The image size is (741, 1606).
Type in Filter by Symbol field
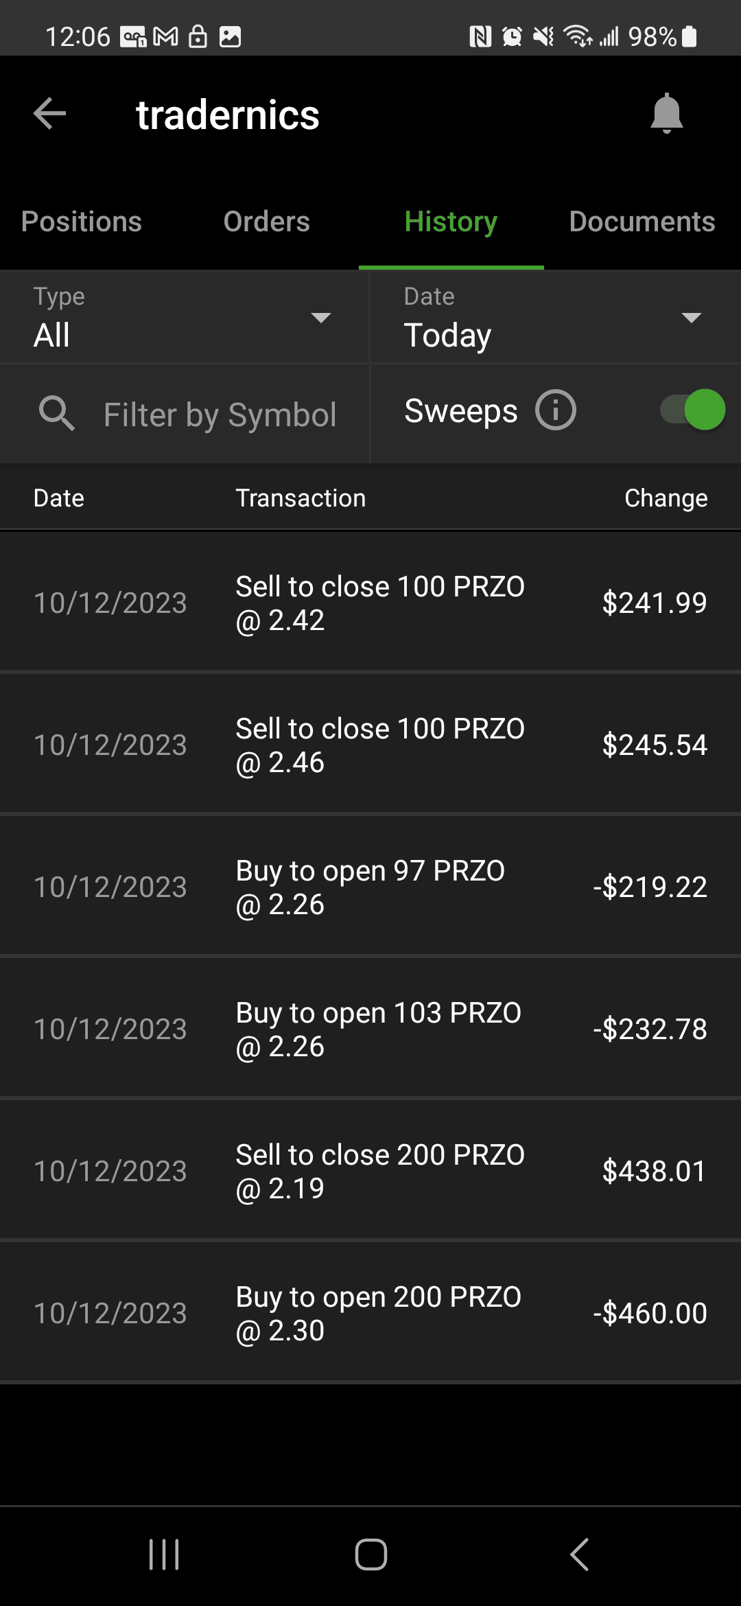tap(220, 415)
